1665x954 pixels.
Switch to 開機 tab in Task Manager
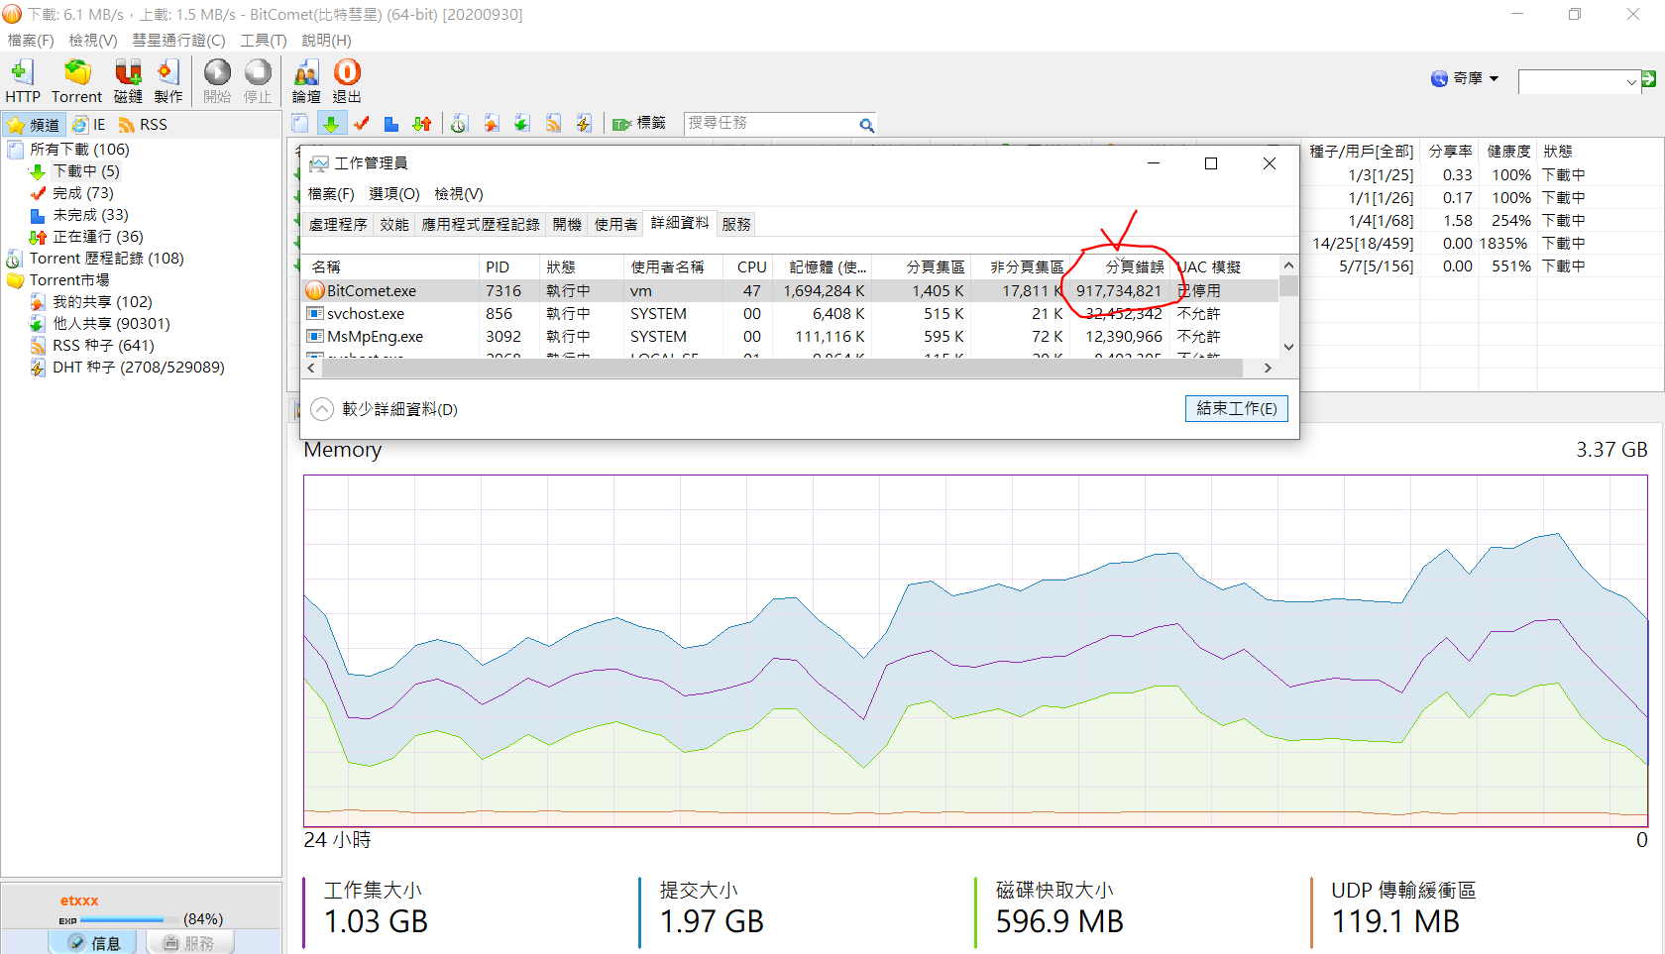click(567, 225)
